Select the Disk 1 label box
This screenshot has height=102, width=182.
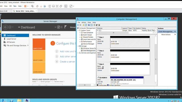coord(103,42)
